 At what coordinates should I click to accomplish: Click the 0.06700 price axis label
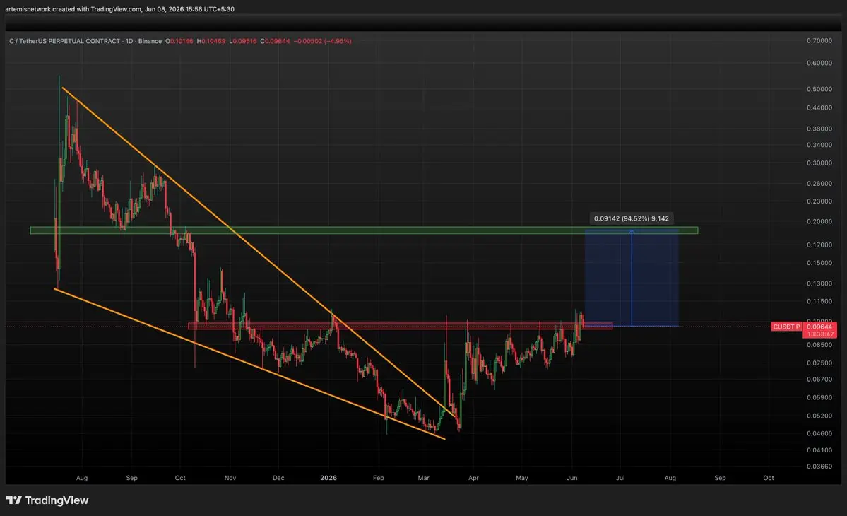pos(819,380)
